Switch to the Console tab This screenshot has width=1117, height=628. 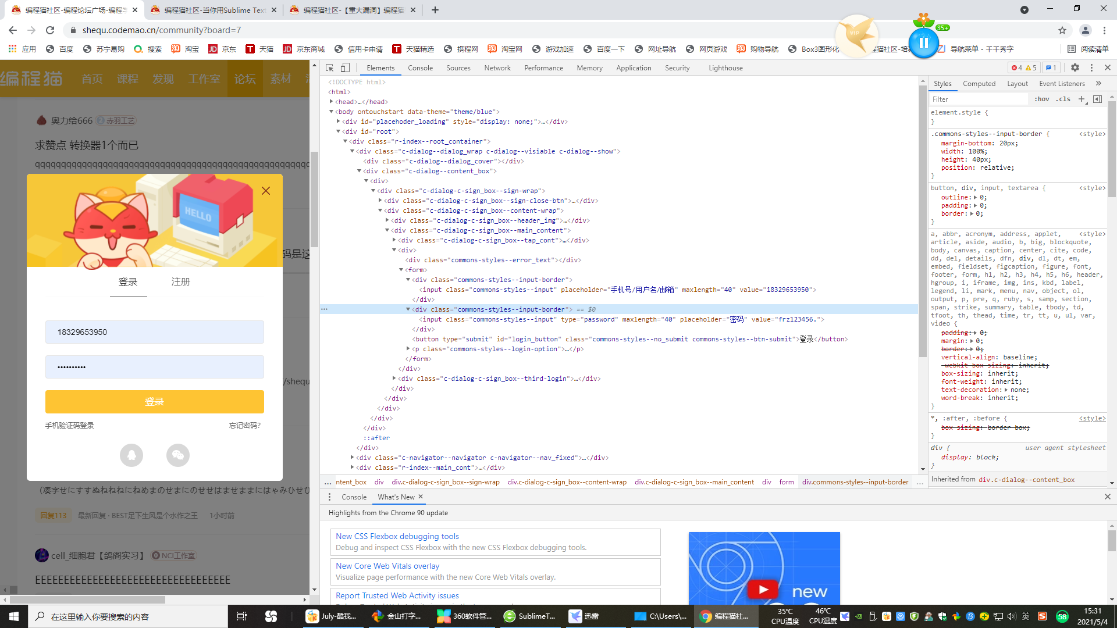(420, 68)
